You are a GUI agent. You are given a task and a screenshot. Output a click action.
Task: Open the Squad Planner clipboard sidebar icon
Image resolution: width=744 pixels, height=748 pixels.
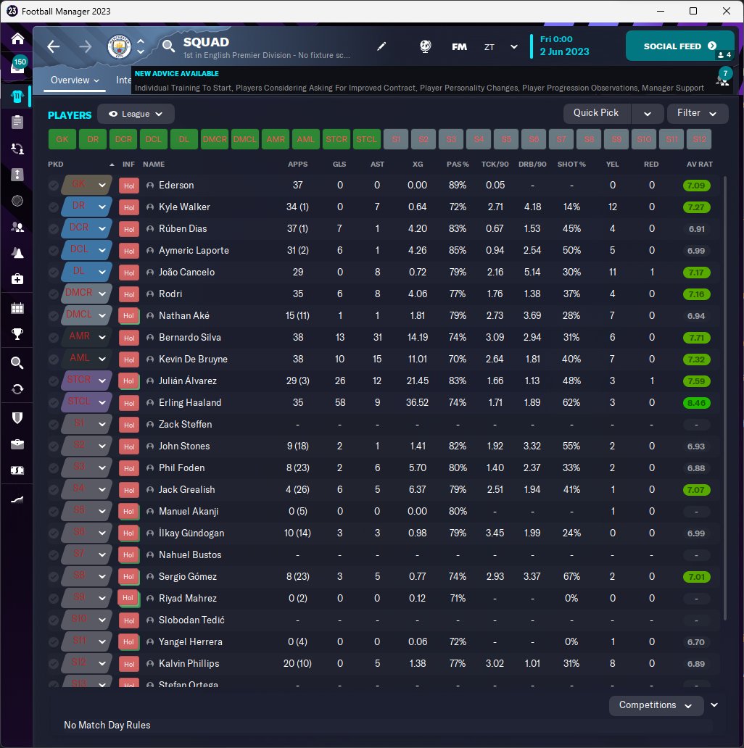(17, 122)
